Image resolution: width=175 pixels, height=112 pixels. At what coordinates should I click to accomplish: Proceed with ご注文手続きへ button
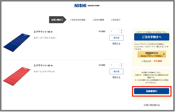point(152,37)
